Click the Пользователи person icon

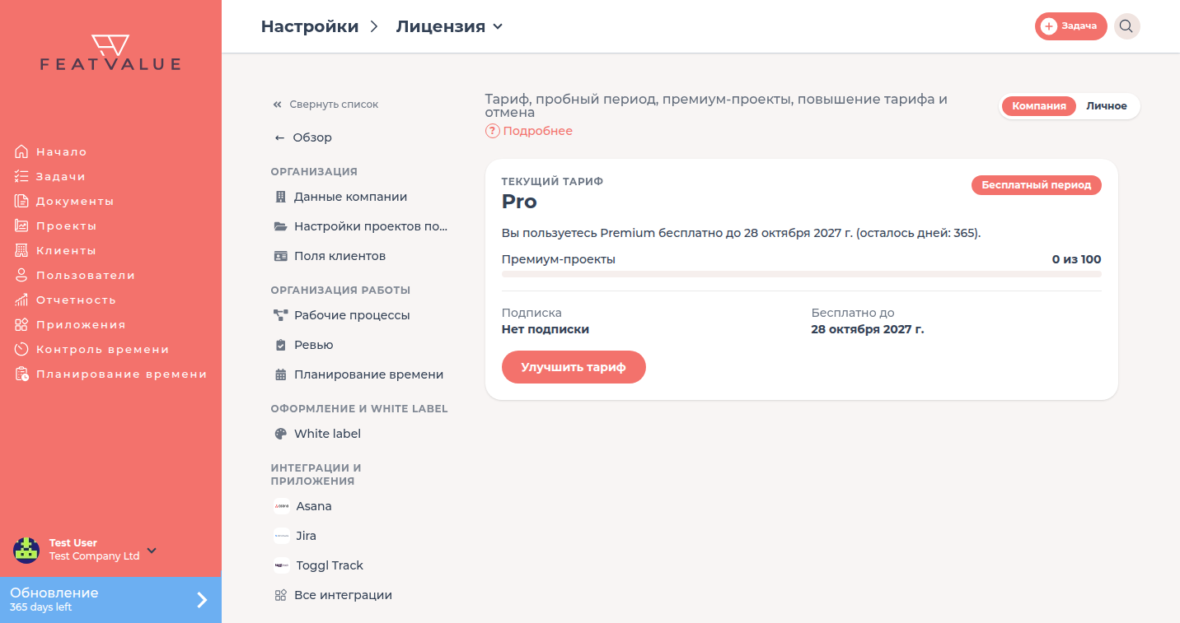click(x=21, y=275)
